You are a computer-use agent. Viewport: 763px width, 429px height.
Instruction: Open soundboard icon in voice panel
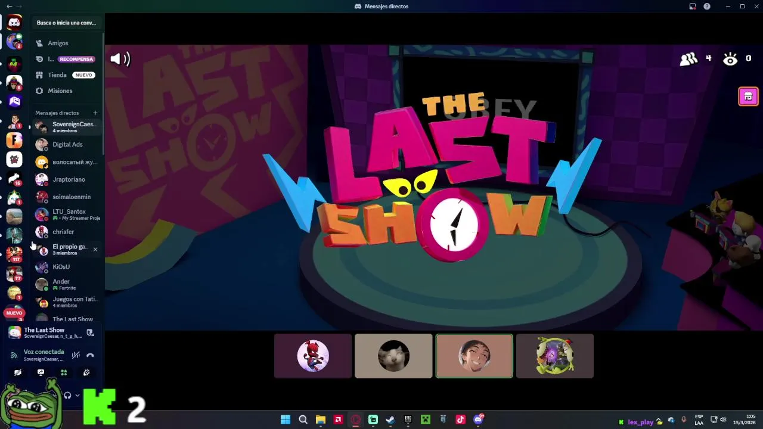pos(86,372)
